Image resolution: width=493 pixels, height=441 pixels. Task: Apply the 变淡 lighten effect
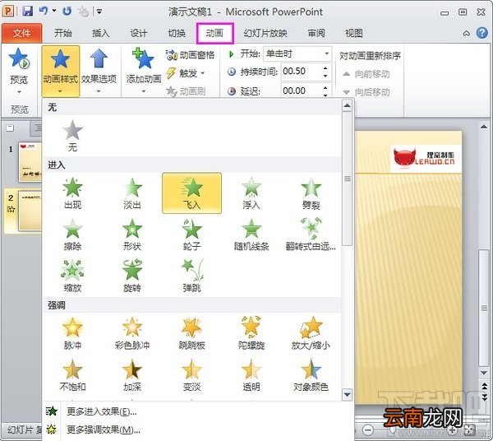coord(191,375)
